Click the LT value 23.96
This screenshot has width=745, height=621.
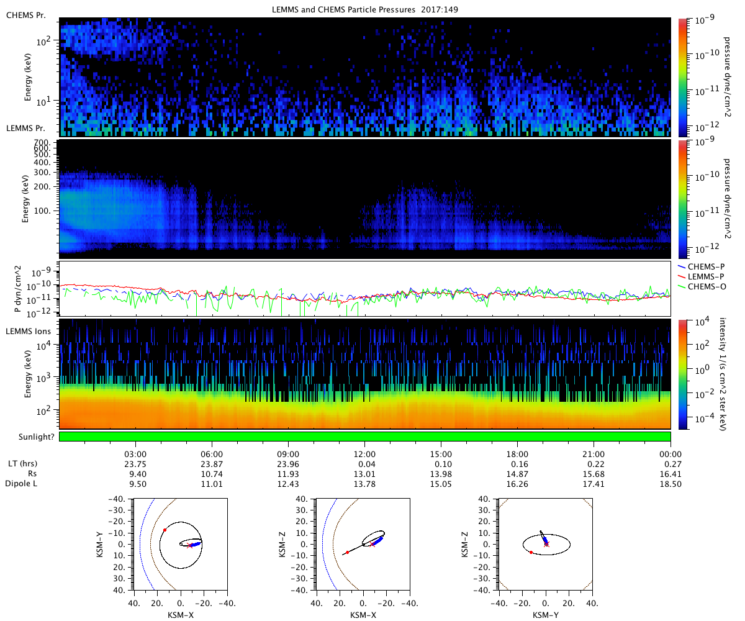[x=289, y=464]
